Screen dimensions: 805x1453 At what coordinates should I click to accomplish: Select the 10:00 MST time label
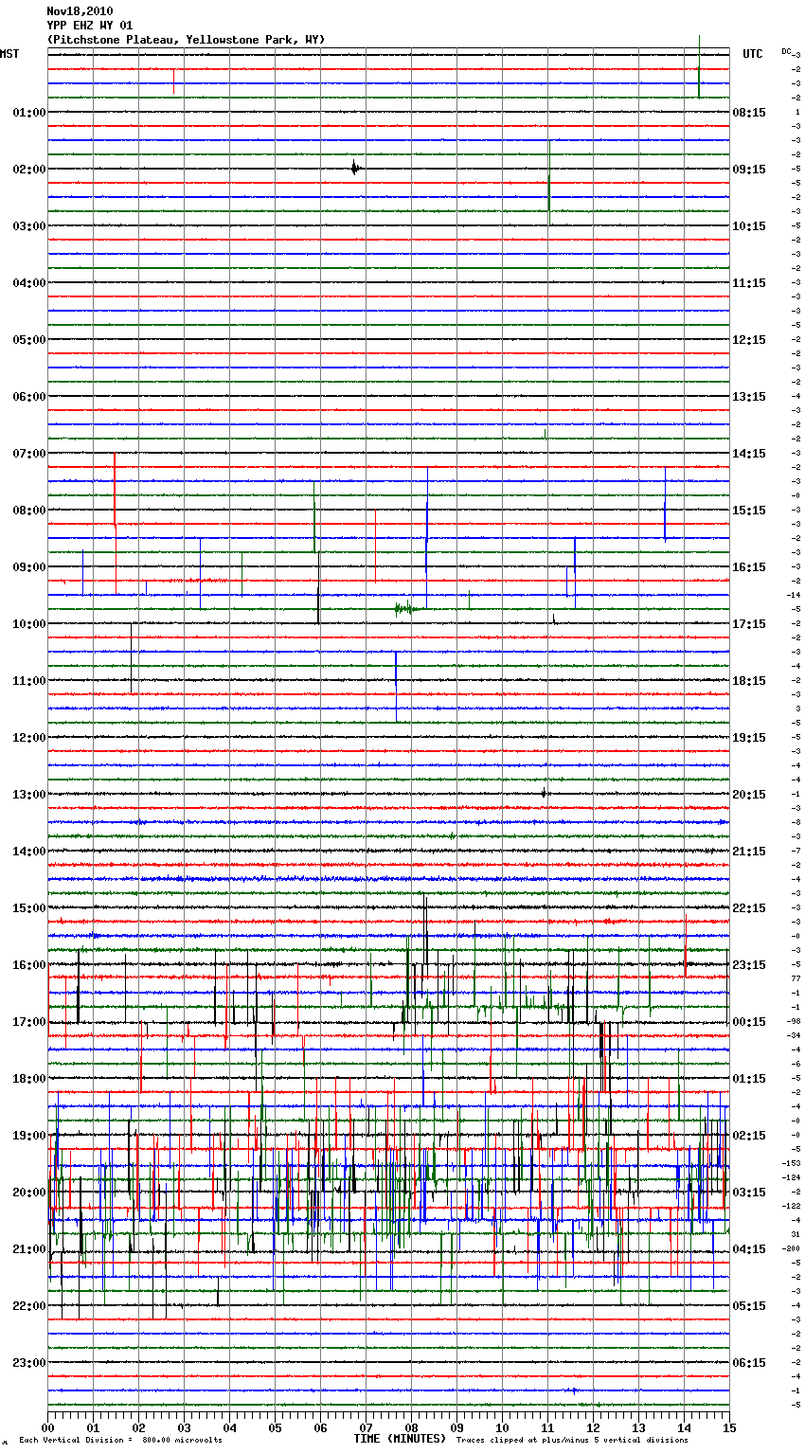point(29,624)
